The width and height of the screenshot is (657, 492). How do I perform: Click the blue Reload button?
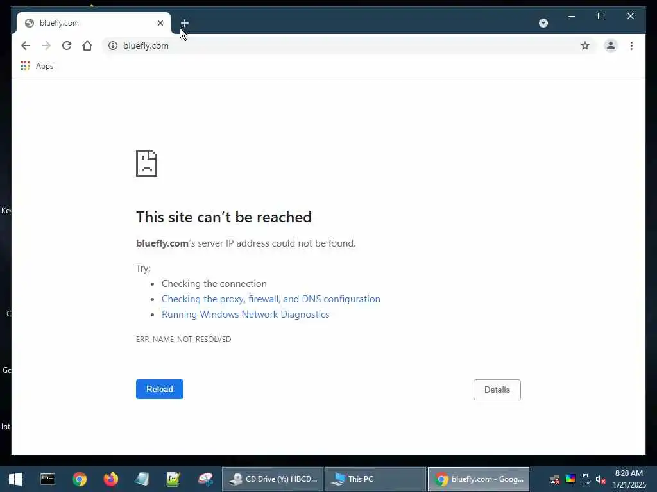coord(160,389)
